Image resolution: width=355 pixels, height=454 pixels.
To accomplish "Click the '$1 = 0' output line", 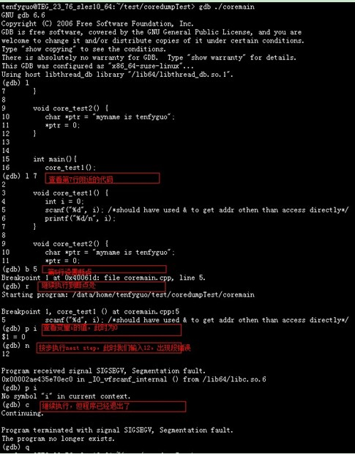I will [13, 337].
